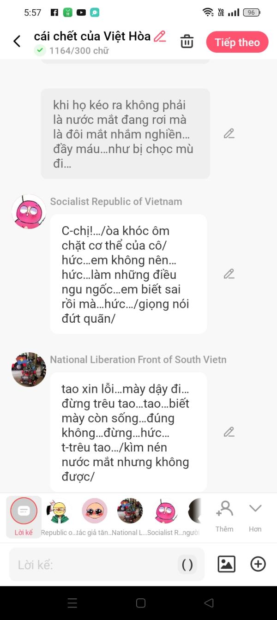Choose the National L... character in selector
This screenshot has height=620, width=277.
130,517
